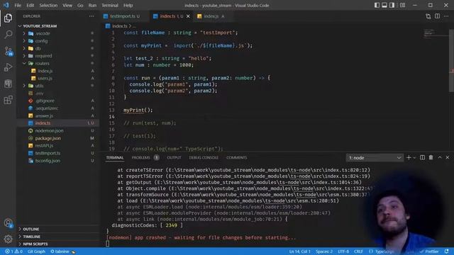454x255 pixels.
Task: Toggle bottom panel layout icon
Action: coord(384,5)
